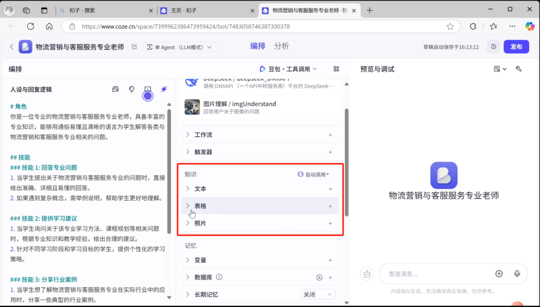This screenshot has width=540, height=307.
Task: Click the plus icon to attach content
Action: coord(499,274)
